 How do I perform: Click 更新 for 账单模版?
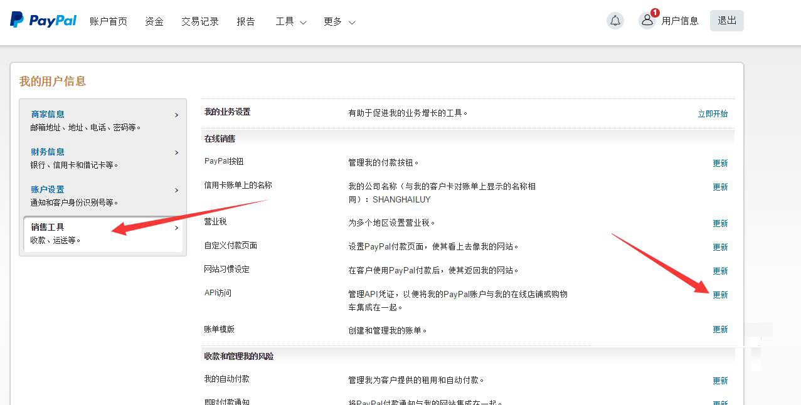[x=720, y=329]
